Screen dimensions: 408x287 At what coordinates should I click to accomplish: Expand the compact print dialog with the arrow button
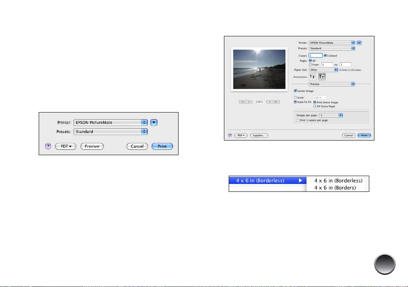tap(154, 122)
